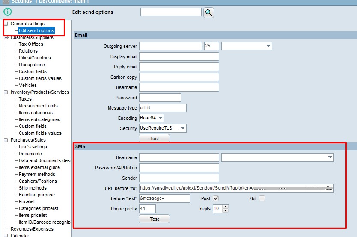Click the green info icon
The width and height of the screenshot is (357, 237).
coord(7,12)
